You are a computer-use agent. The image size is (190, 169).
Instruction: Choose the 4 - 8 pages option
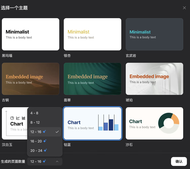45,113
